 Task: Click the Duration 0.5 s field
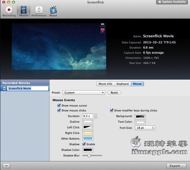tap(87, 116)
